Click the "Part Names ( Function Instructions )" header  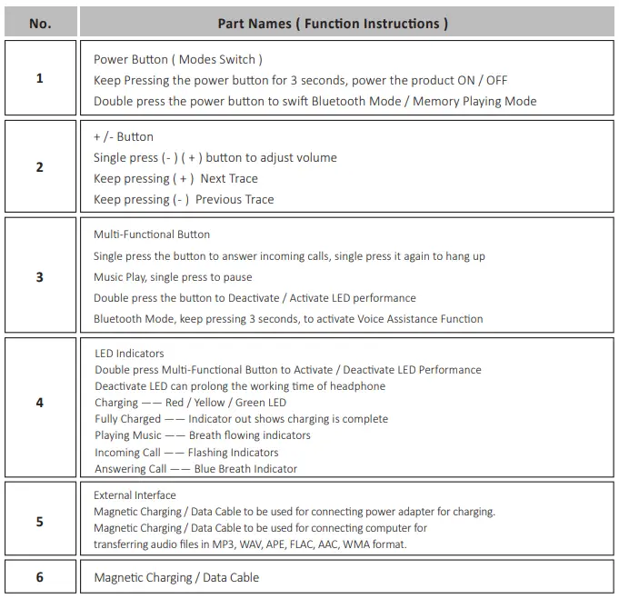coord(333,24)
